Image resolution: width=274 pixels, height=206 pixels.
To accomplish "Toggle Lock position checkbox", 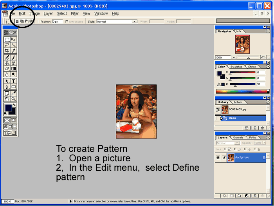I will (x=245, y=149).
